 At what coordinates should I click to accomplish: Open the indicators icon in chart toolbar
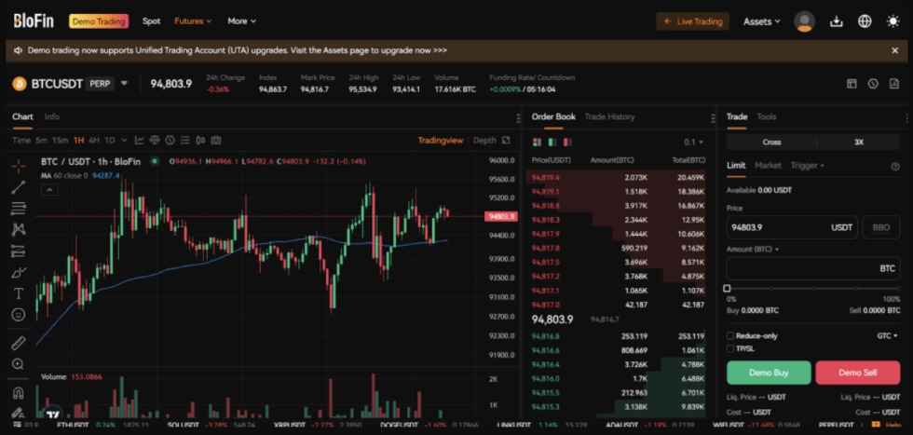[x=170, y=141]
